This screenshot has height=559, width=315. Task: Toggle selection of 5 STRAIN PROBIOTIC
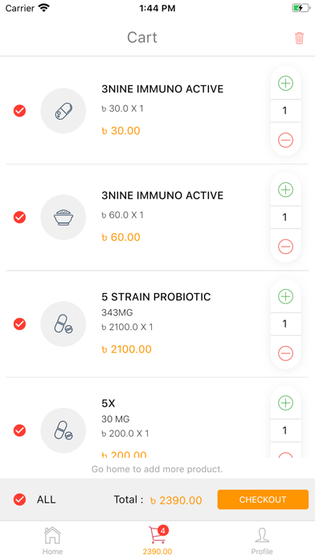coord(19,324)
